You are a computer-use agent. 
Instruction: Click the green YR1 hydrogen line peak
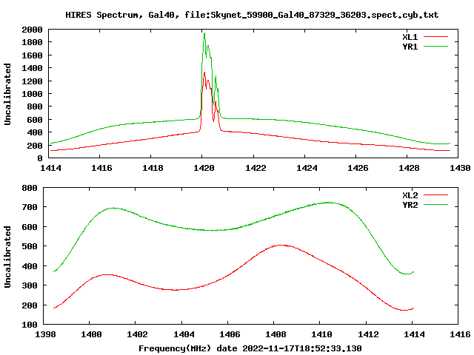[204, 33]
